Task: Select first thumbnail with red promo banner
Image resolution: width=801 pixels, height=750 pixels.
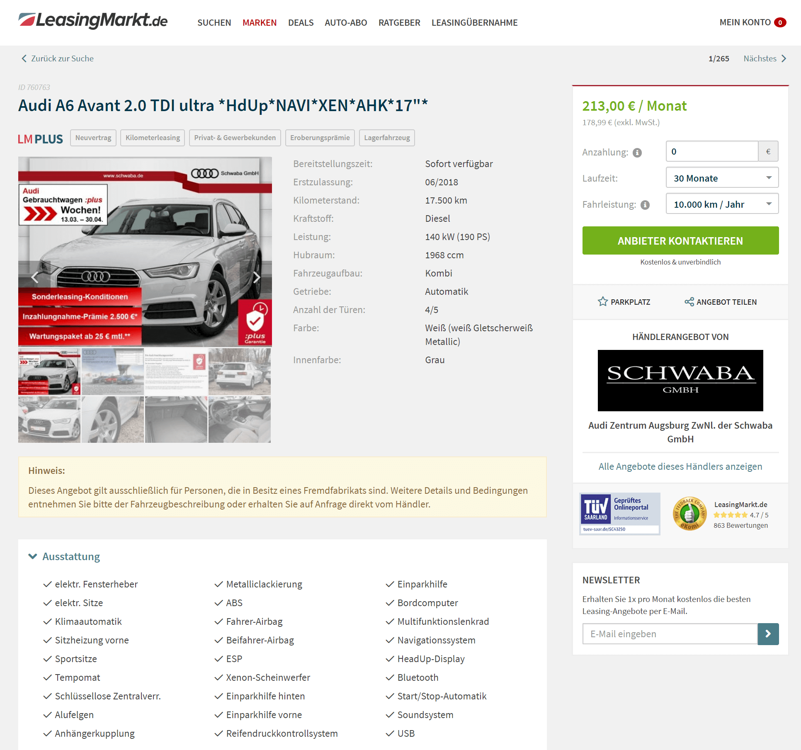Action: coord(49,371)
